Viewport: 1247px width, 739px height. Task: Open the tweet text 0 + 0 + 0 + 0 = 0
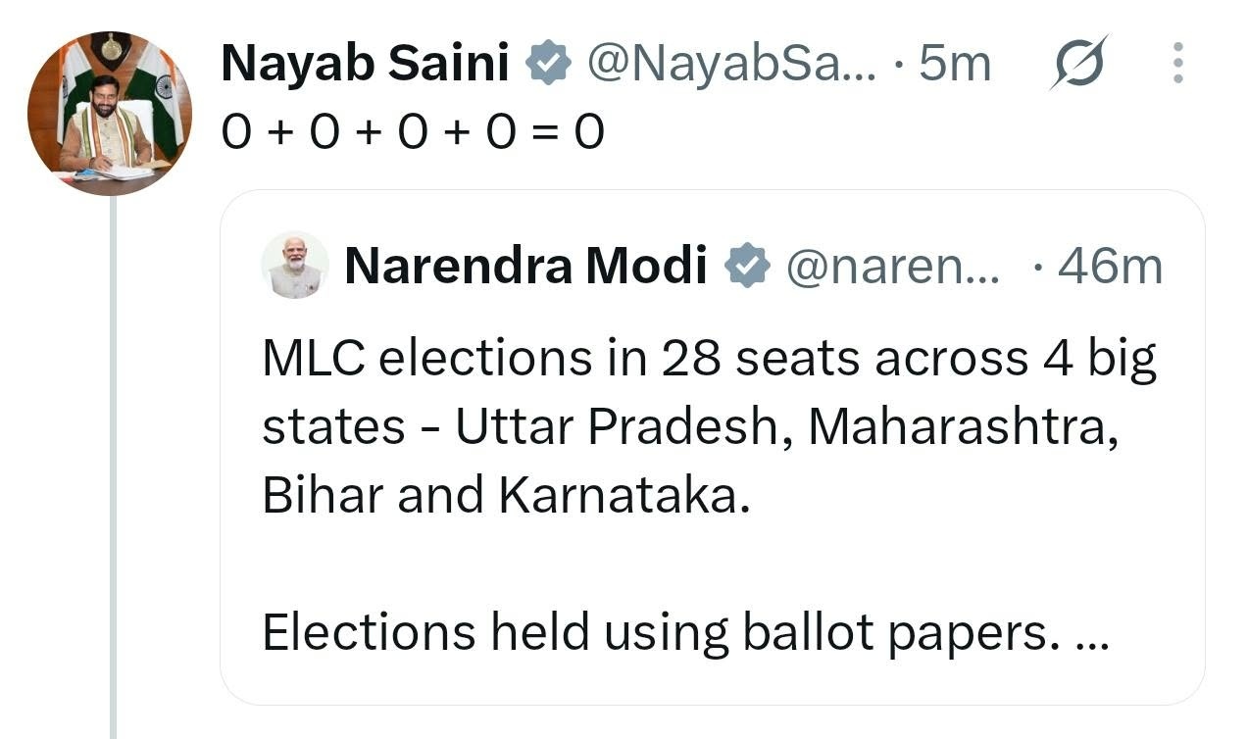413,132
